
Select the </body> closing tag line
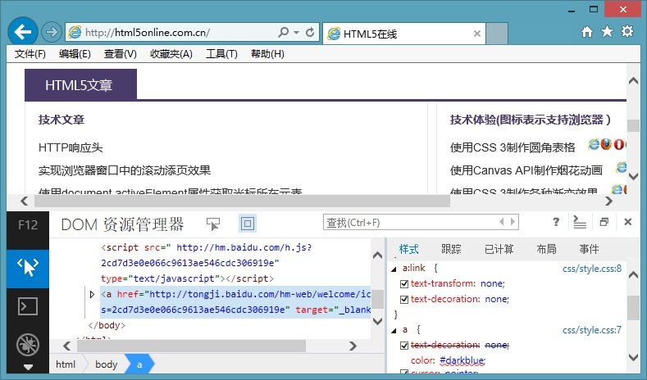(x=107, y=325)
